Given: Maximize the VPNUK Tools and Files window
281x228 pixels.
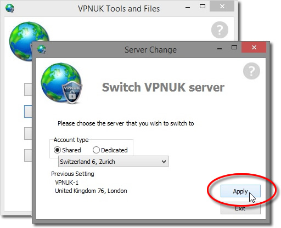Looking at the screenshot, I should click(x=203, y=6).
